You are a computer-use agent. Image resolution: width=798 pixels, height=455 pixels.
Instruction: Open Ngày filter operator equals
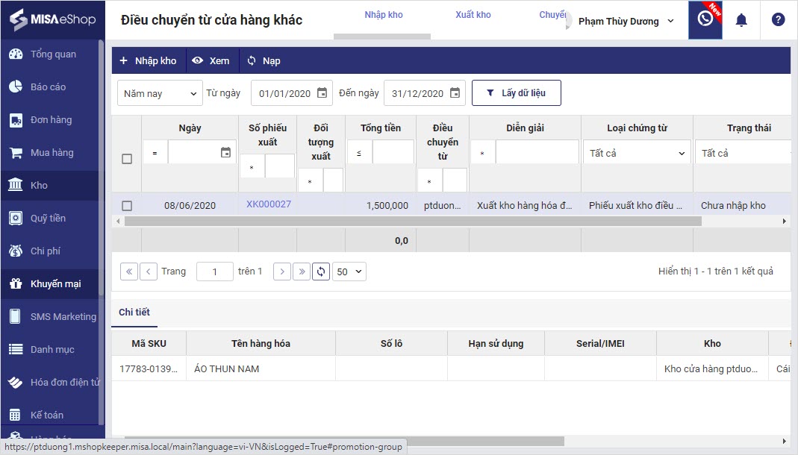(155, 152)
